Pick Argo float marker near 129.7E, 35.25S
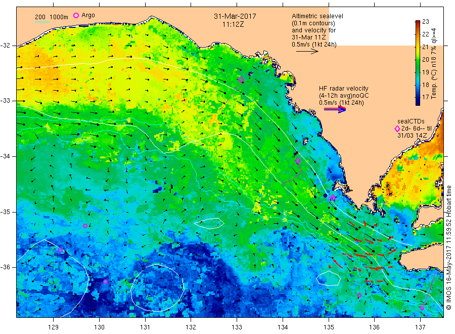This screenshot has width=455, height=334. pos(85,226)
